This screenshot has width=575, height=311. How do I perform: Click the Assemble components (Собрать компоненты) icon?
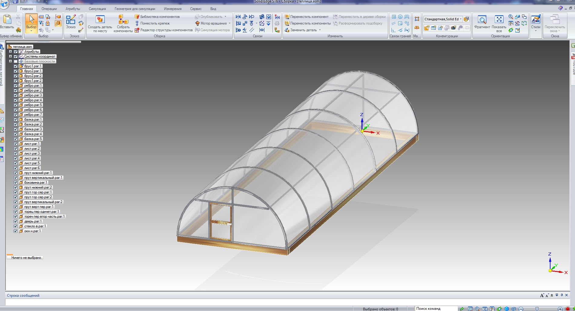click(123, 20)
